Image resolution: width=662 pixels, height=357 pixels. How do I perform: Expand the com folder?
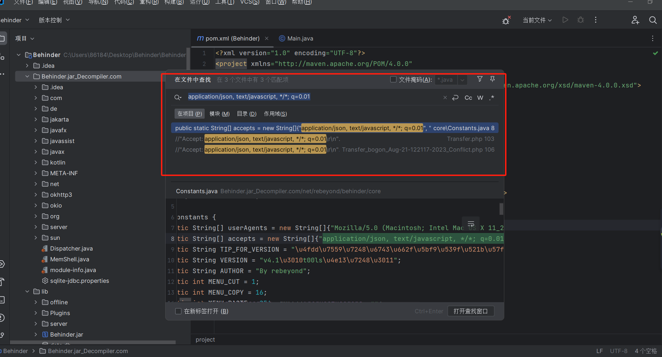click(35, 98)
